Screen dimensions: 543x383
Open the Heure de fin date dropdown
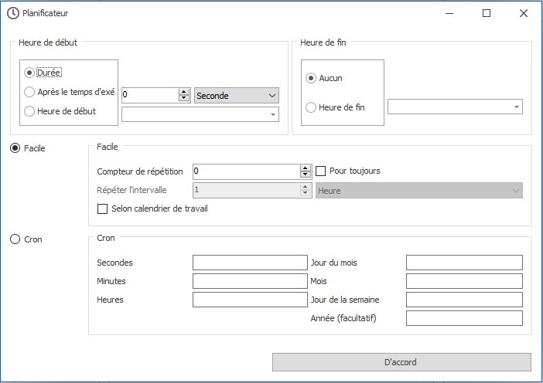[x=516, y=107]
